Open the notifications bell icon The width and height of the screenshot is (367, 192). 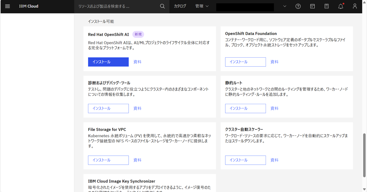341,6
